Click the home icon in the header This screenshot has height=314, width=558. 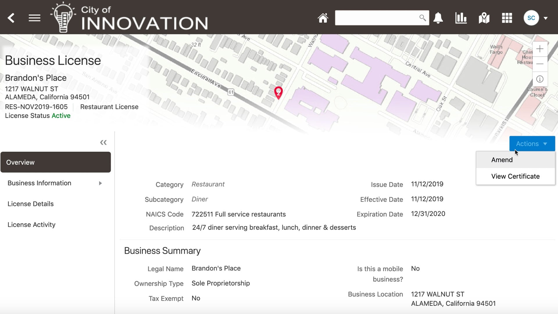click(x=323, y=18)
